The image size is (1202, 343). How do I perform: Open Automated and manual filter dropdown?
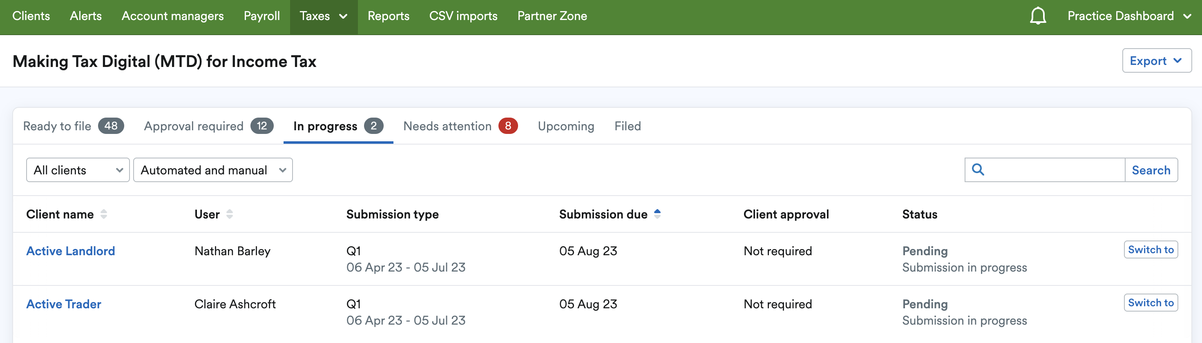(x=213, y=170)
